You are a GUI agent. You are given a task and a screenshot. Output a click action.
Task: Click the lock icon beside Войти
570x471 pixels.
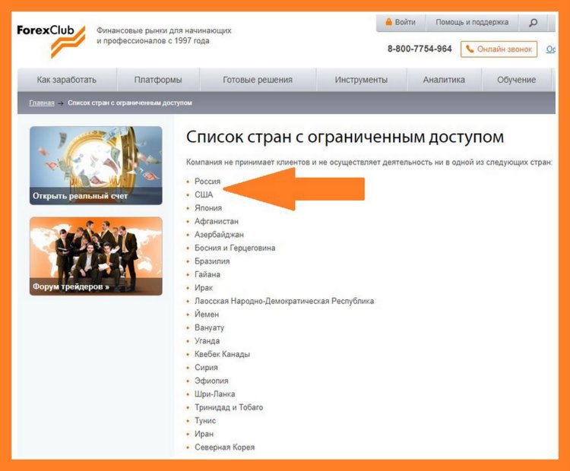[x=388, y=22]
